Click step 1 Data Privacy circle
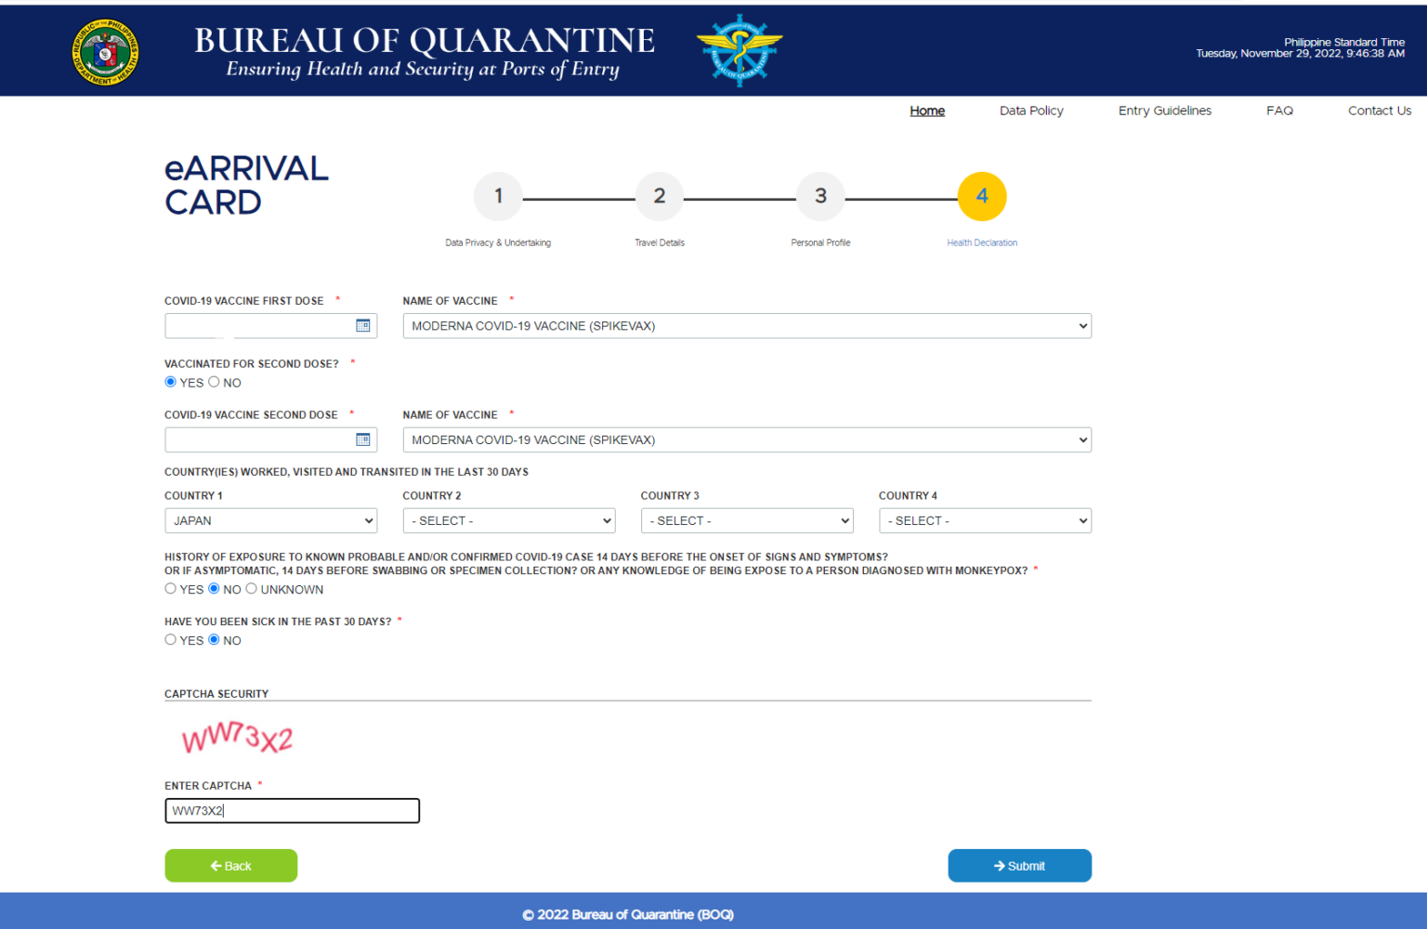The height and width of the screenshot is (929, 1427). click(498, 196)
